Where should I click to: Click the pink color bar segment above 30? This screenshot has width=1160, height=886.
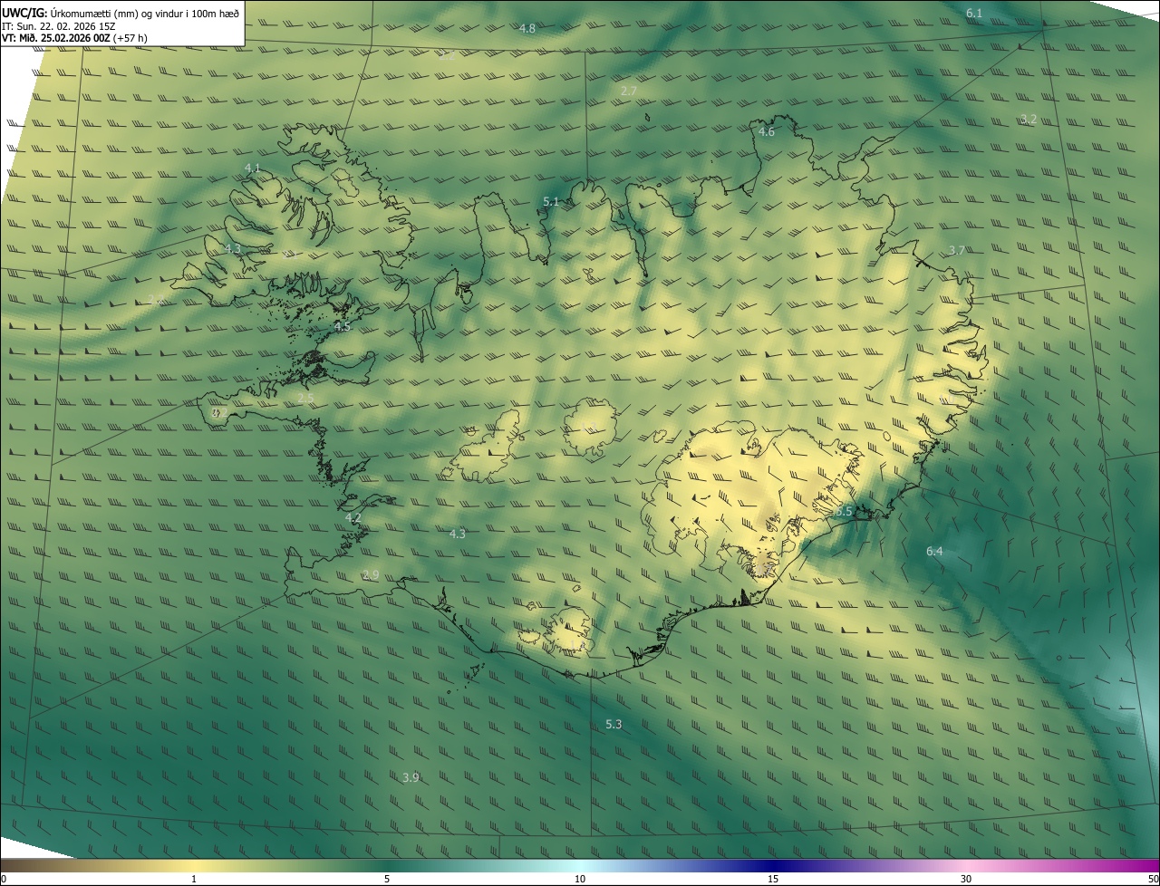966,865
